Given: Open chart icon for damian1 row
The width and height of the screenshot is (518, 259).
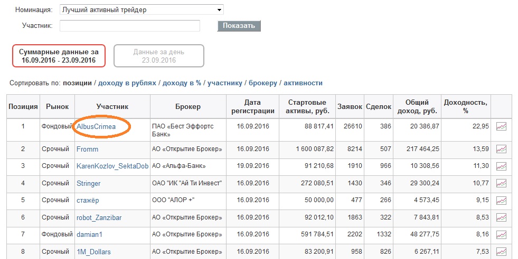Looking at the screenshot, I should [x=501, y=235].
